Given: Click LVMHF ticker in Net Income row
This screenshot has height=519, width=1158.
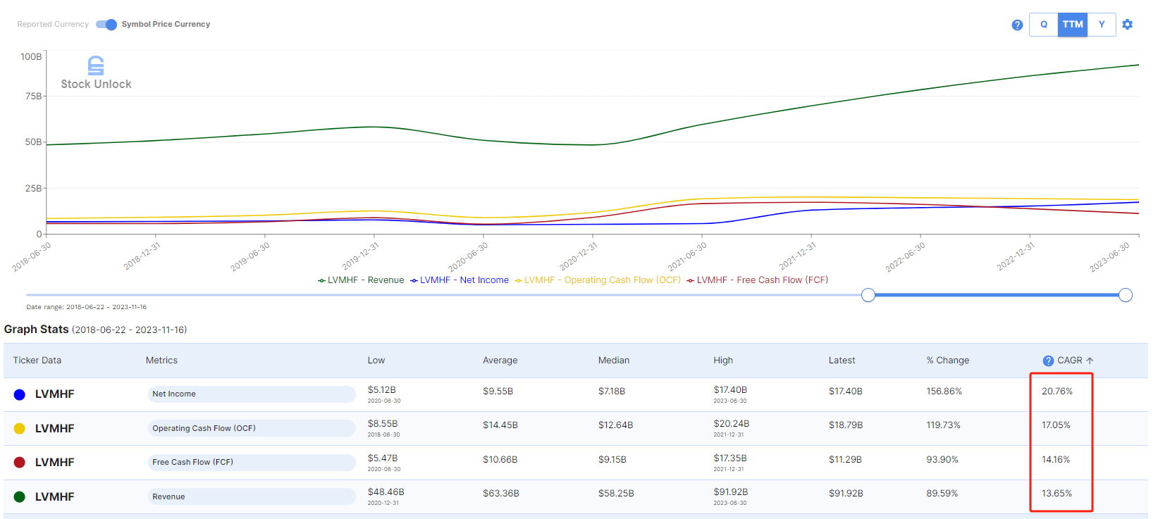Looking at the screenshot, I should coord(55,394).
